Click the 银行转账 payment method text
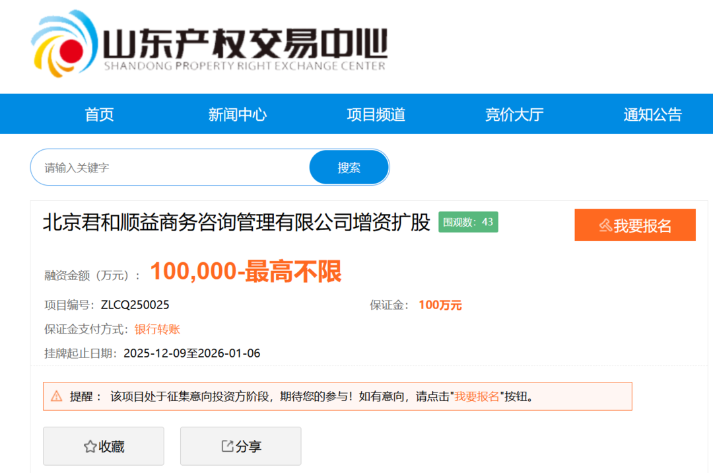713x473 pixels. (157, 329)
